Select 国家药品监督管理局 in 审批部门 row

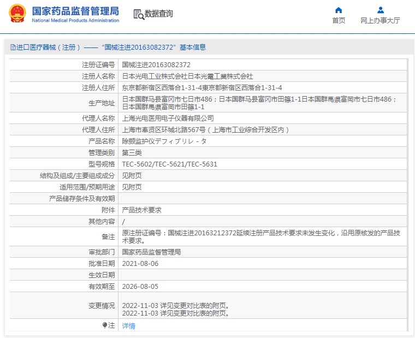[151, 252]
